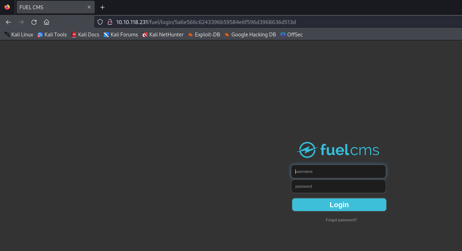Open the Kali Linux bookmark

coord(19,35)
